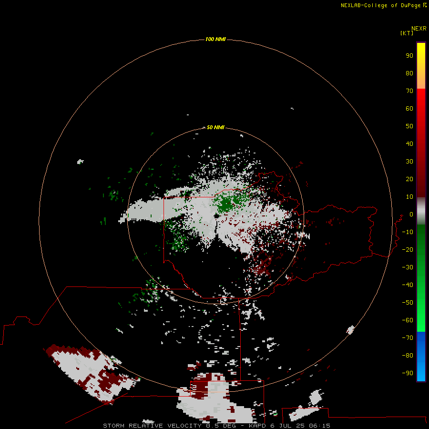Image resolution: width=429 pixels, height=429 pixels.
Task: Click the 70 value on the velocity scale
Action: tap(409, 91)
